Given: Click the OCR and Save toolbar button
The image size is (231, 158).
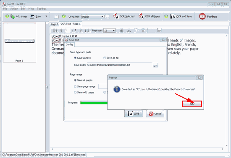Looking at the screenshot, I should (181, 16).
